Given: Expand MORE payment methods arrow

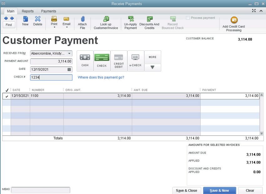Looking at the screenshot, I should point(152,67).
